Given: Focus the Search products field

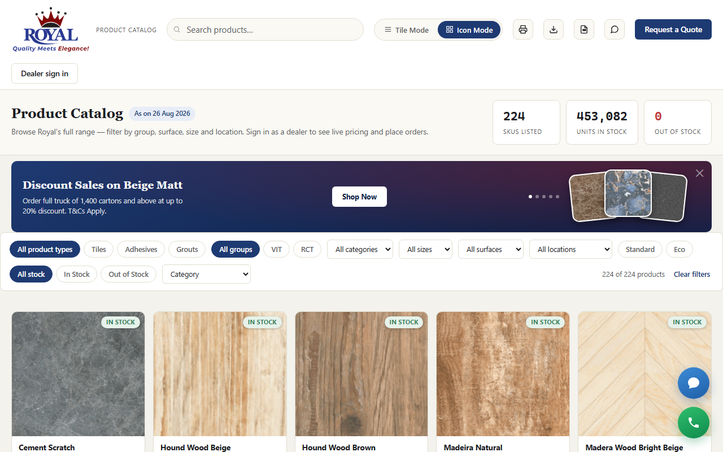Looking at the screenshot, I should click(x=265, y=29).
